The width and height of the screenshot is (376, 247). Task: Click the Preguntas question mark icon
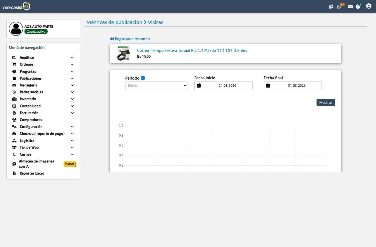(14, 71)
